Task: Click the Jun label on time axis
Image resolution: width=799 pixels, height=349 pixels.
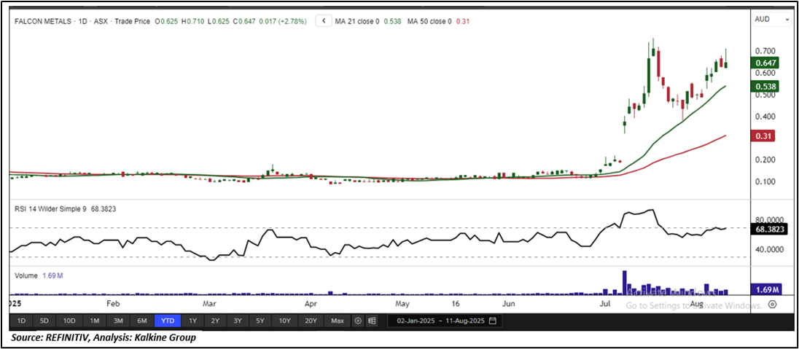Action: click(x=508, y=304)
